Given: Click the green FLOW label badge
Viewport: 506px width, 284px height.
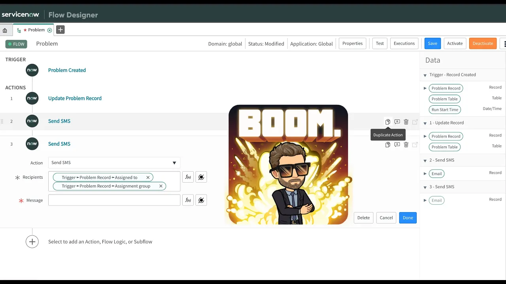Looking at the screenshot, I should (16, 44).
